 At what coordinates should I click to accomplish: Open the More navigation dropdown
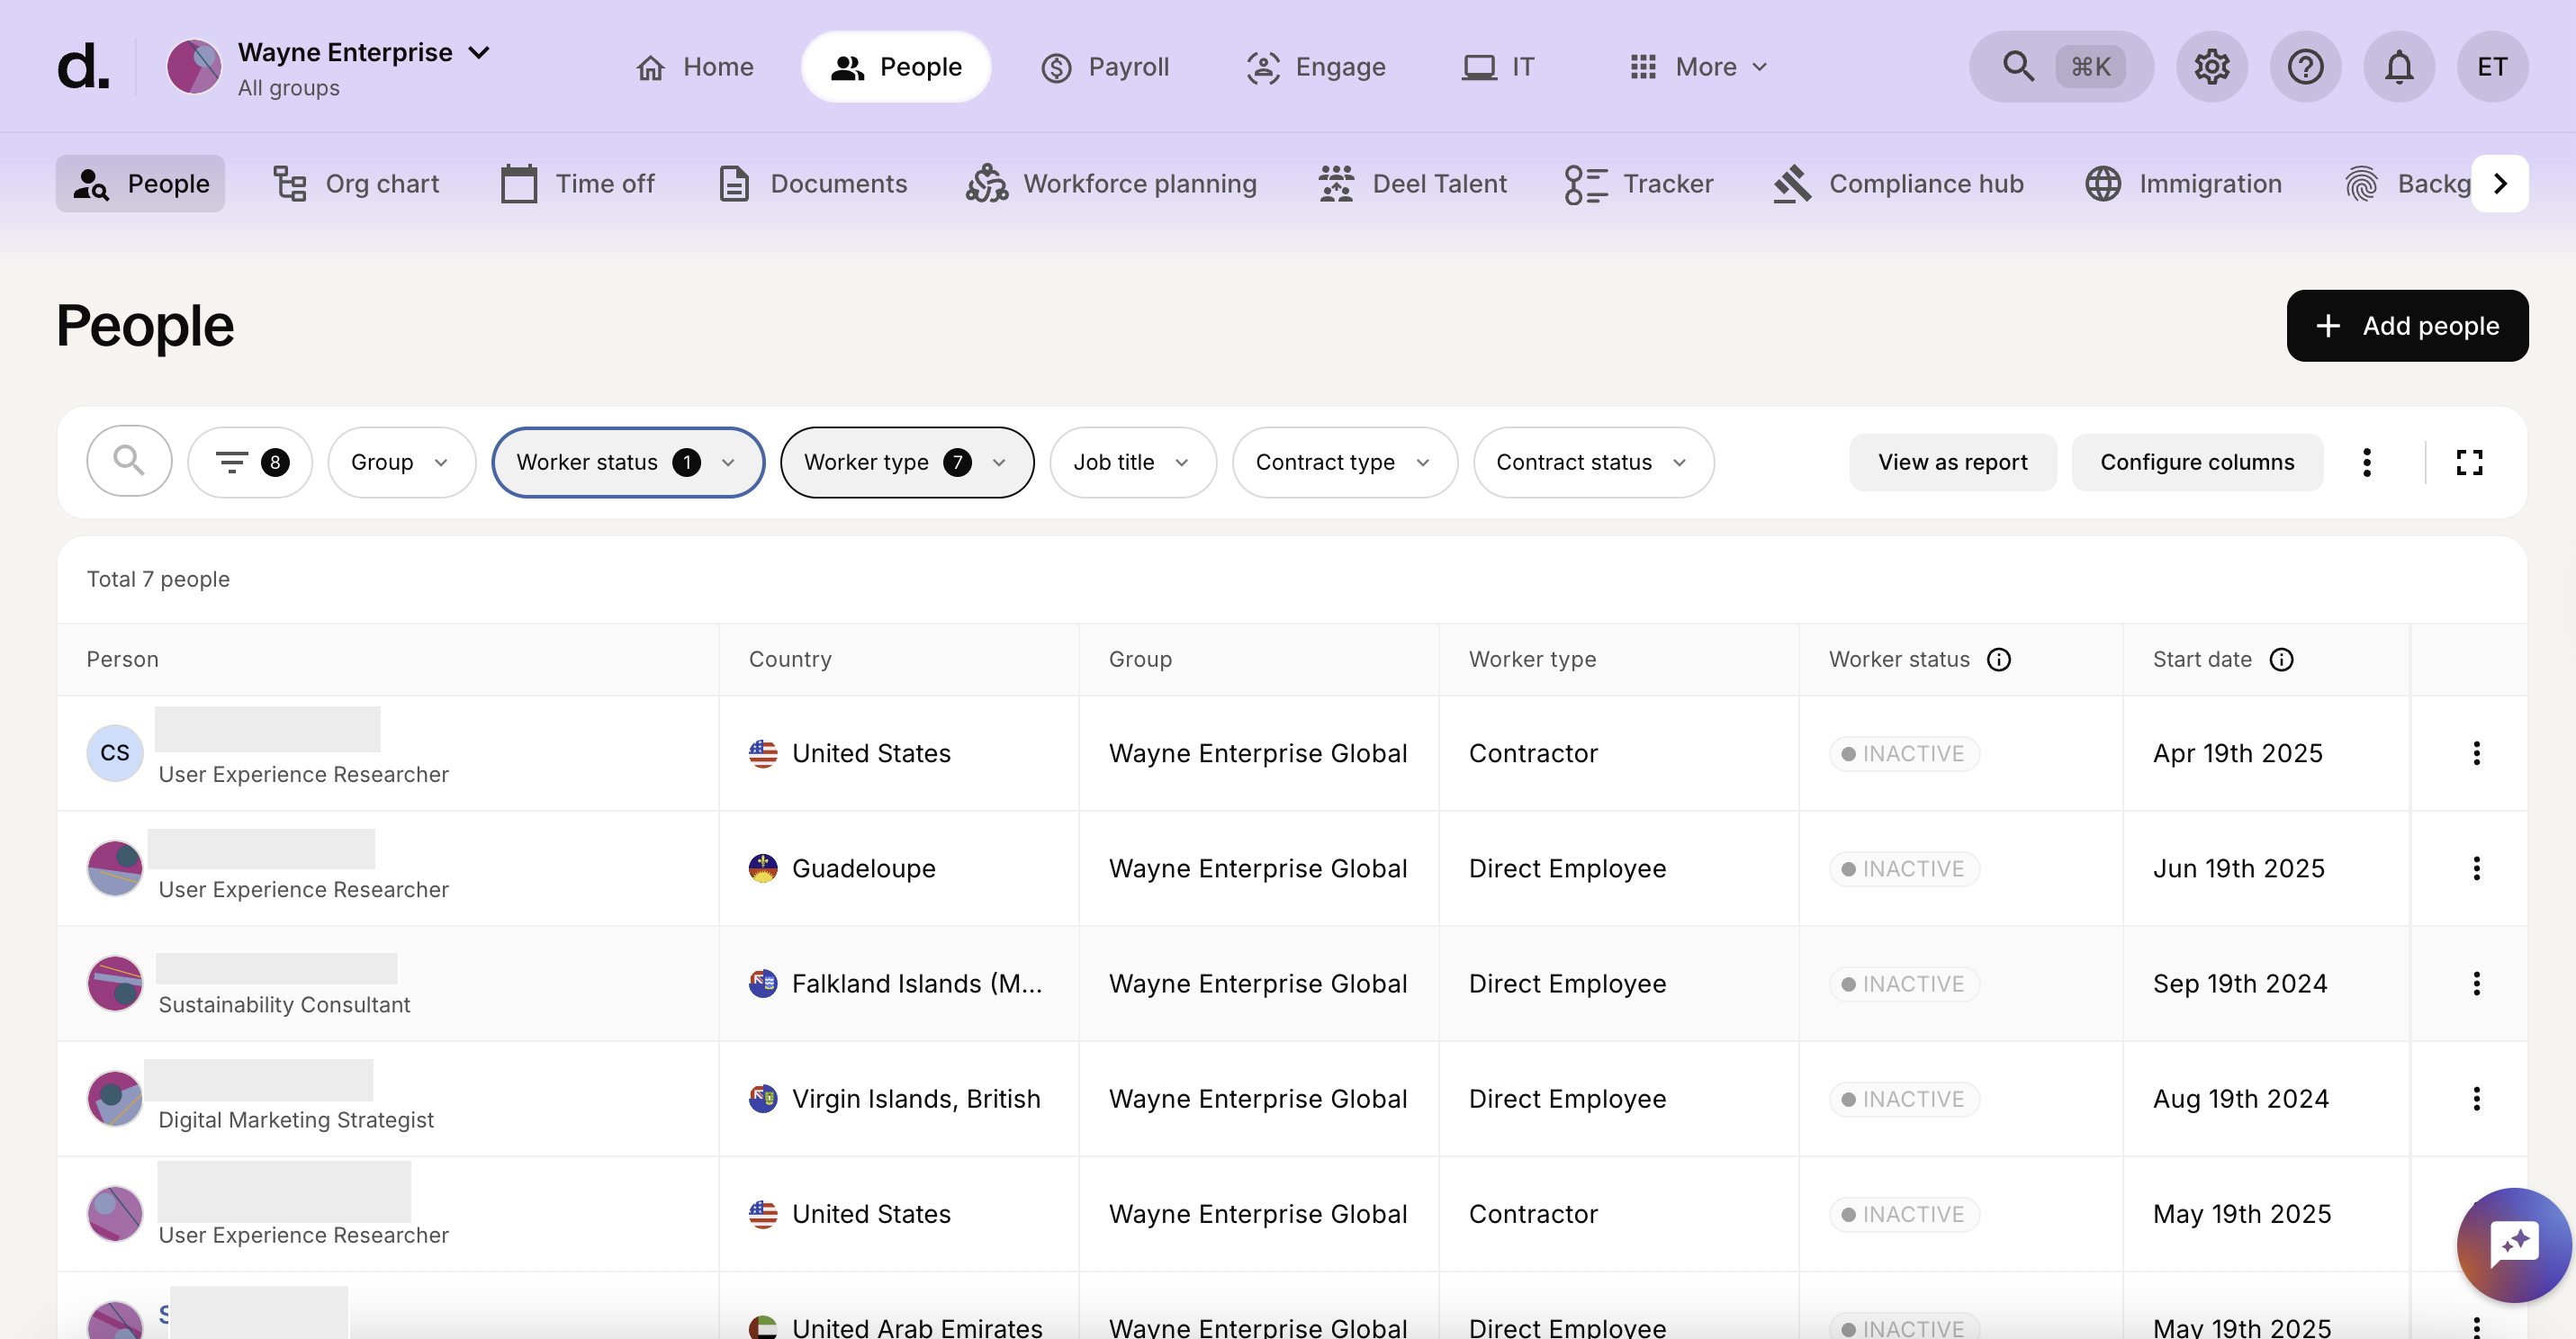1698,66
